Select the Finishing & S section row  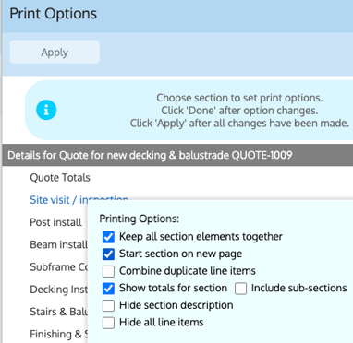coord(58,334)
